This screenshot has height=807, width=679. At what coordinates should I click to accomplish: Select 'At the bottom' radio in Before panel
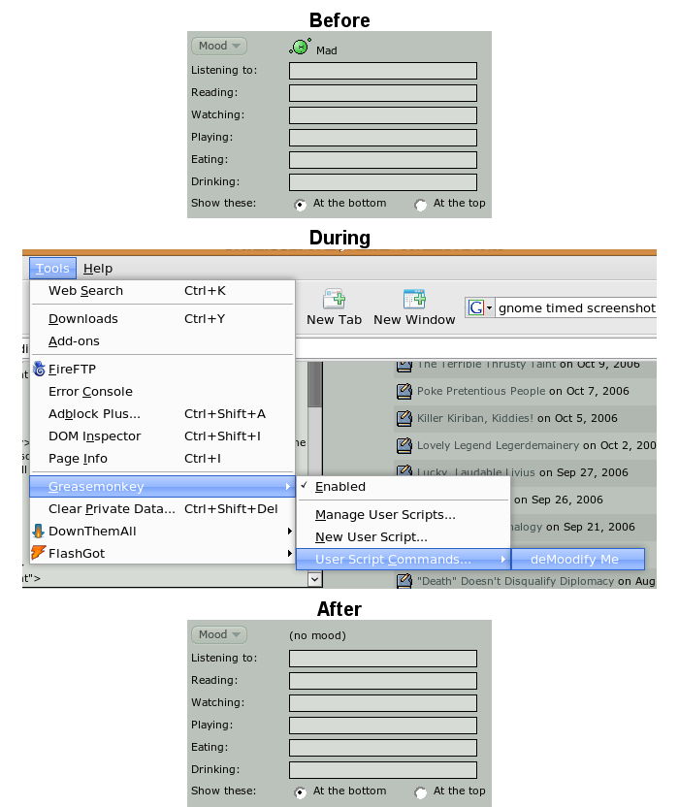point(300,205)
